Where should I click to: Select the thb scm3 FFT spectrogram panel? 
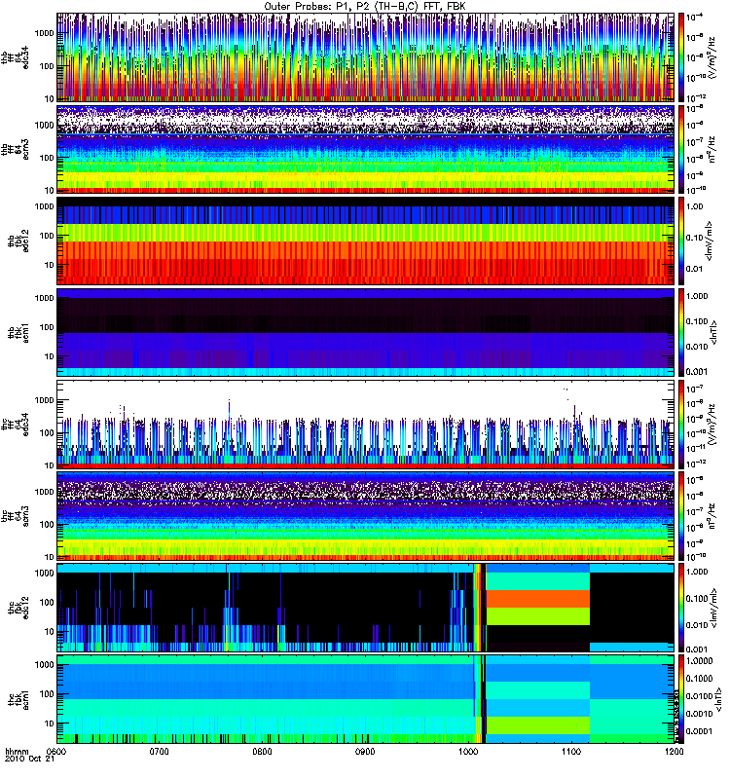[365, 148]
